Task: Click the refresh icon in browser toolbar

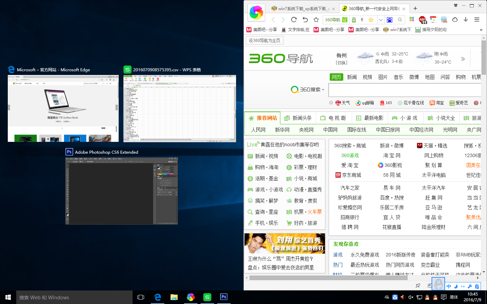Action: (293, 20)
